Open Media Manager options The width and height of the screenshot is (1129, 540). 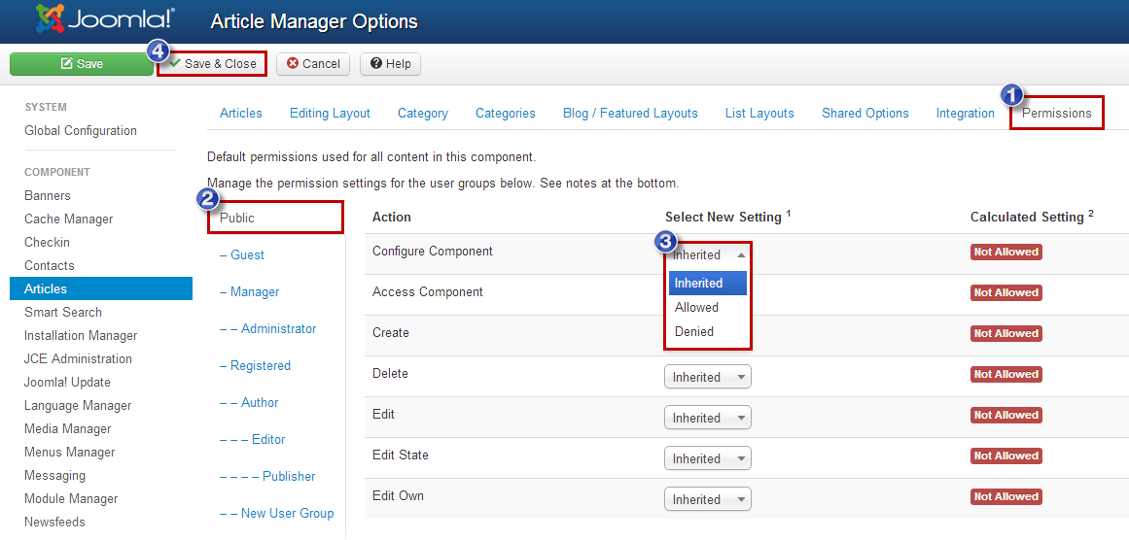68,428
